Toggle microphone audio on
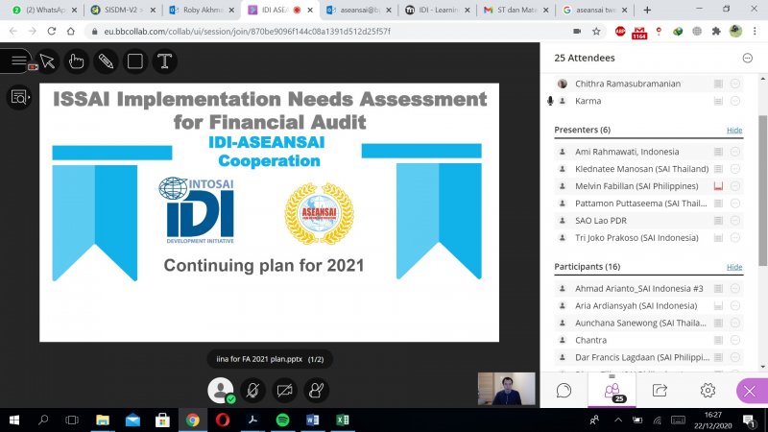 point(252,390)
